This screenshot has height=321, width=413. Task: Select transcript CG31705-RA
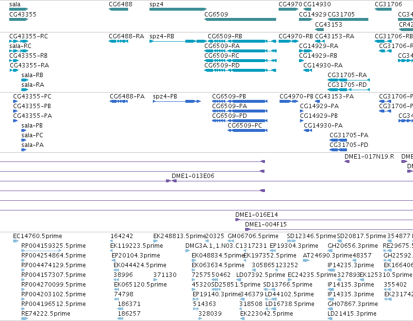click(349, 80)
